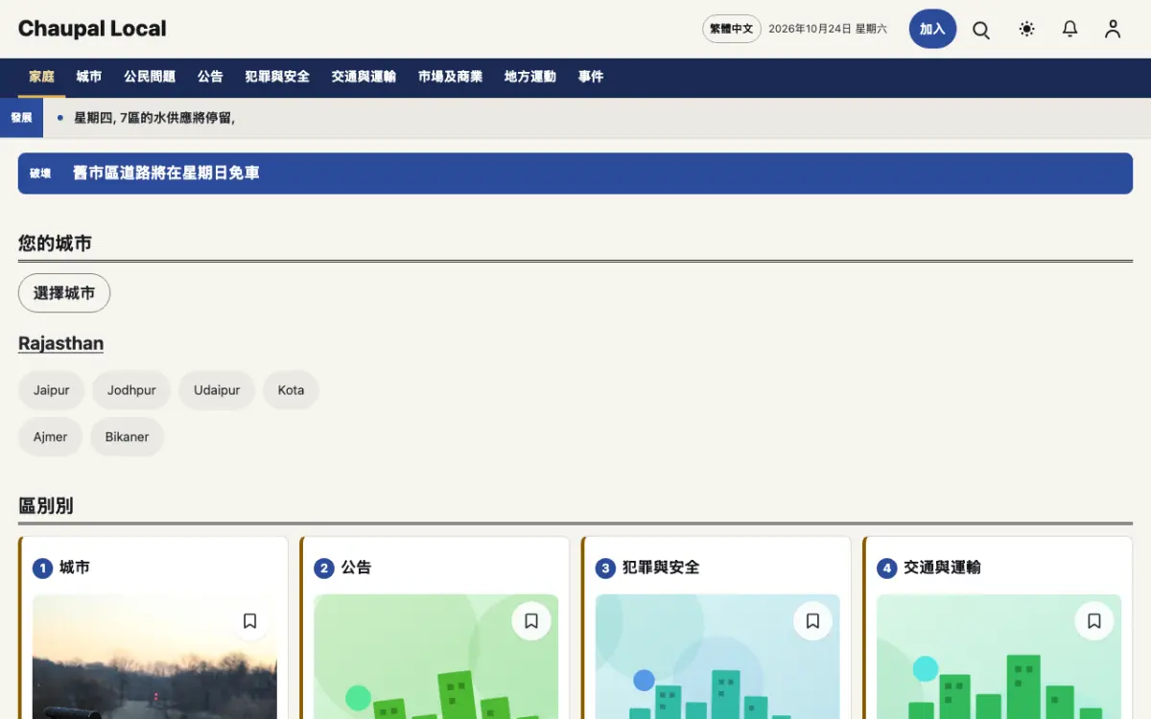Open the ticker headline about 7區 water supply
The width and height of the screenshot is (1151, 719).
pyautogui.click(x=154, y=118)
